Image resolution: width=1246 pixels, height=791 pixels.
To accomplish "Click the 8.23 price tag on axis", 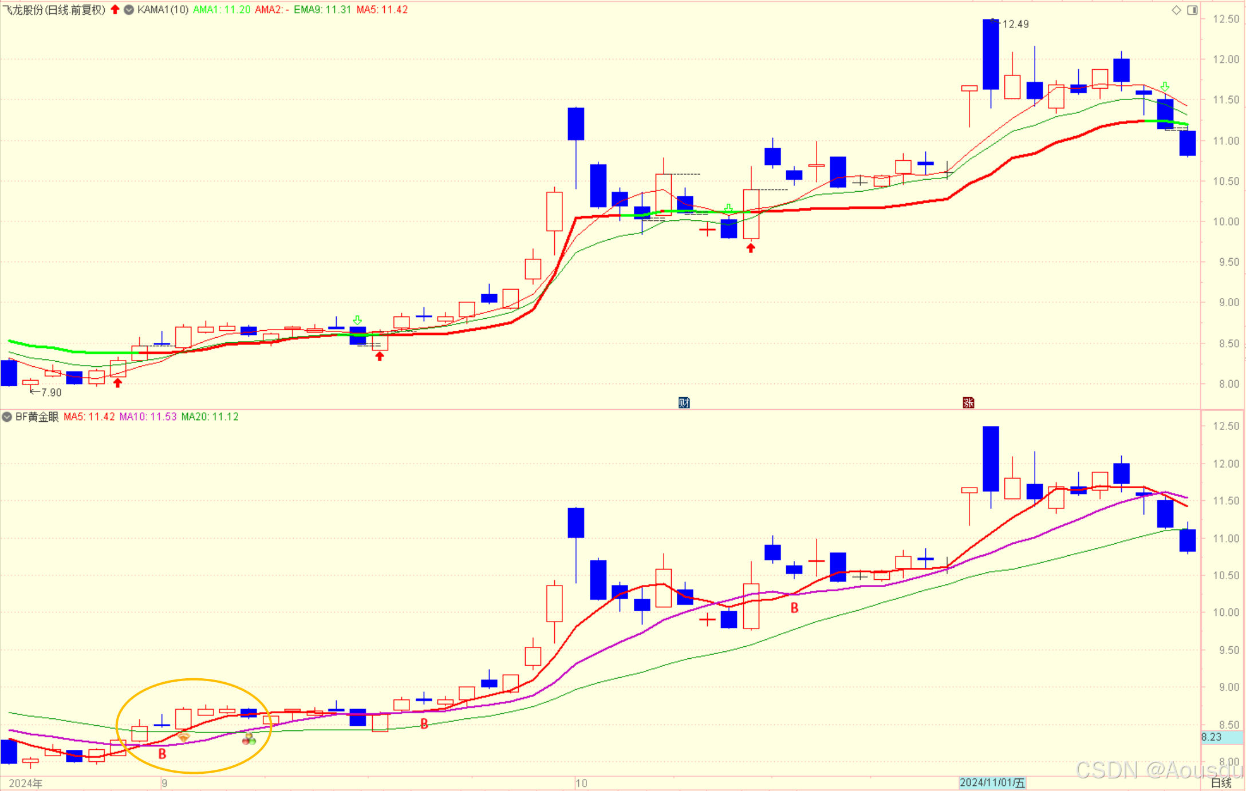I will (1212, 737).
